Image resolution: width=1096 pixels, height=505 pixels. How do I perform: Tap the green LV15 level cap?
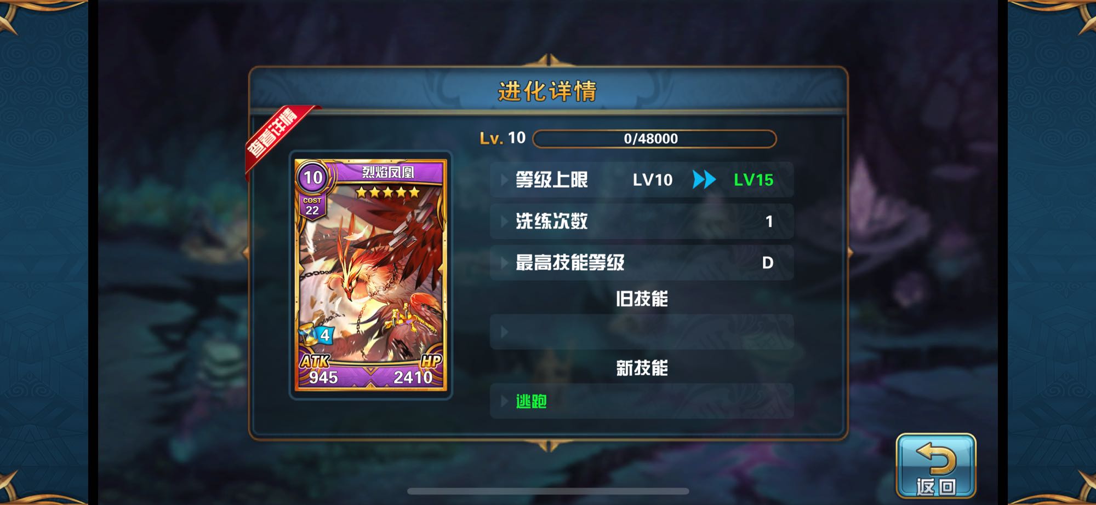tap(754, 179)
